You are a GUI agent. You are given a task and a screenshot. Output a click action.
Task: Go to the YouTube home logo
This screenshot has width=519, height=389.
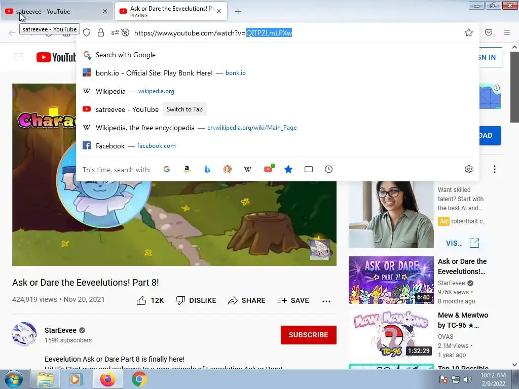coord(56,57)
